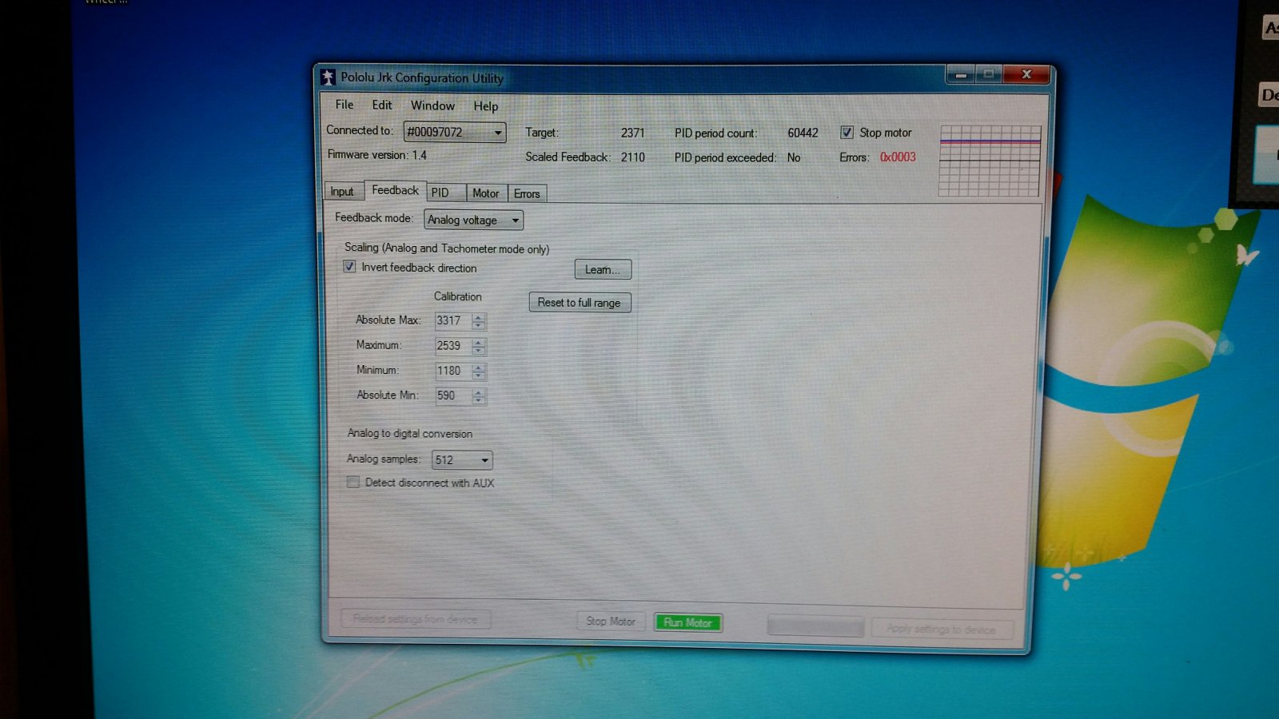Switch to the PID tab

(x=440, y=193)
